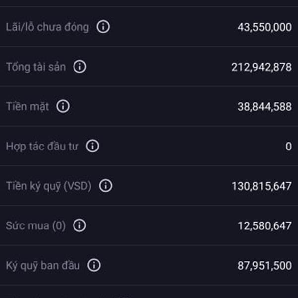This screenshot has width=298, height=298.
Task: Tap the Tiền mặt label text
Action: pos(27,106)
